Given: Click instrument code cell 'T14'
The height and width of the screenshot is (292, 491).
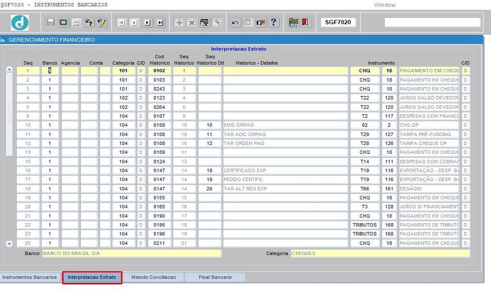Looking at the screenshot, I should coord(365,161).
